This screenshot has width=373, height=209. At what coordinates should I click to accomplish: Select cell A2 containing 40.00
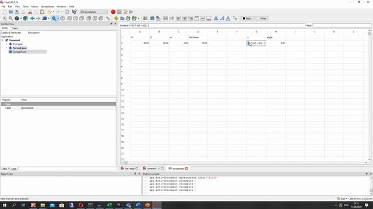140,43
